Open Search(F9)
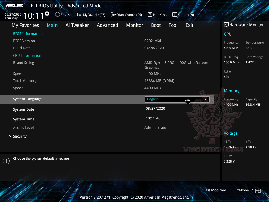The width and height of the screenshot is (269, 202). (x=183, y=15)
